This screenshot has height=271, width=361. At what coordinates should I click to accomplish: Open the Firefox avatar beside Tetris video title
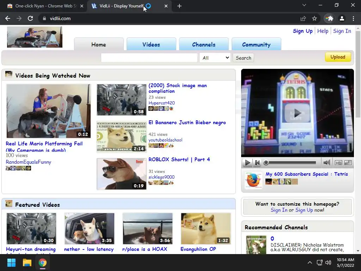point(253,180)
